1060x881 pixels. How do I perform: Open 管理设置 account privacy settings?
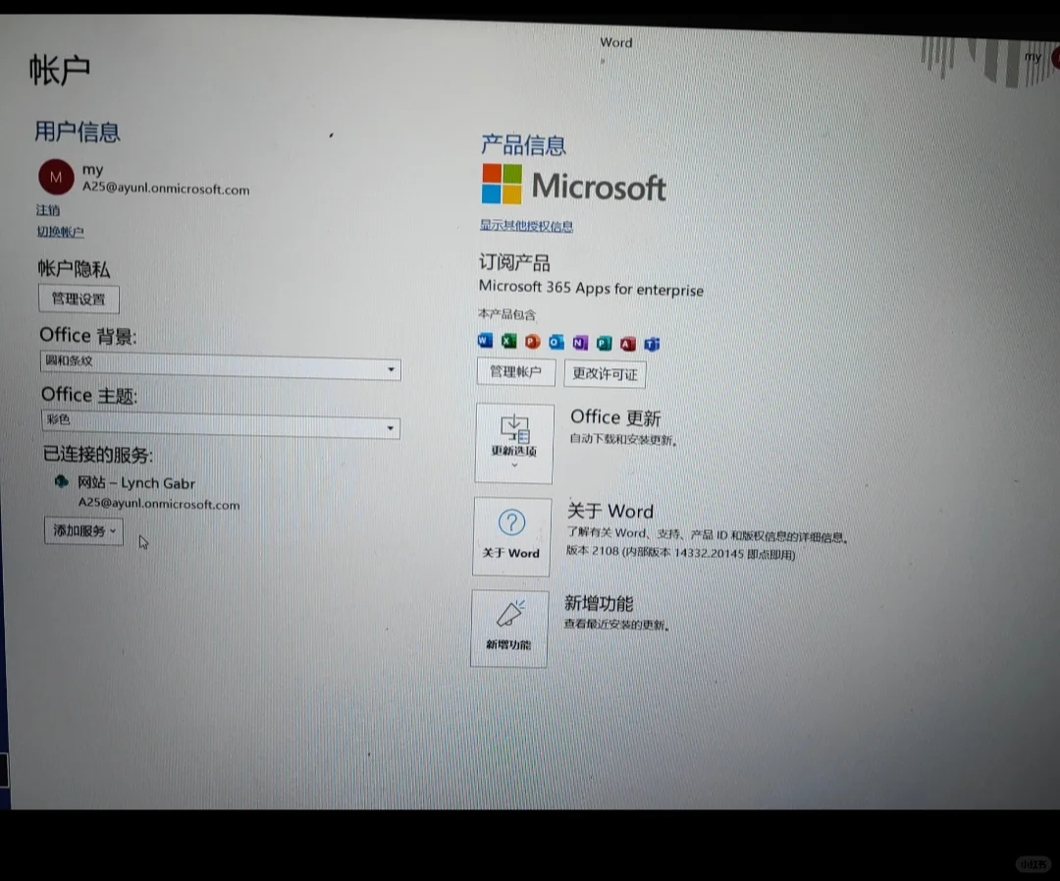tap(79, 298)
